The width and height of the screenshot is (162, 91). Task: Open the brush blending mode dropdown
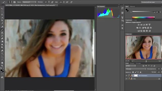coord(29,2)
